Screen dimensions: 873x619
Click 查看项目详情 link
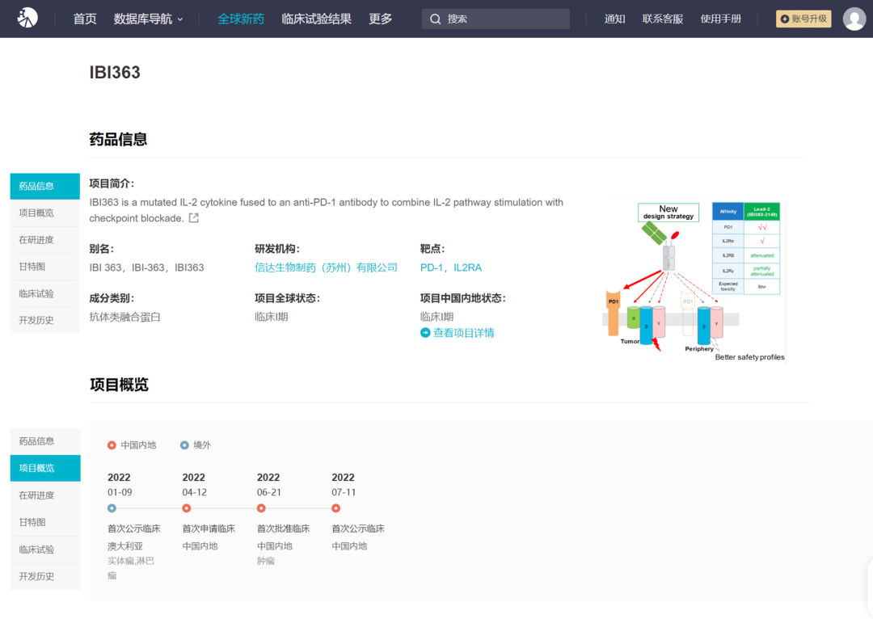pos(463,333)
